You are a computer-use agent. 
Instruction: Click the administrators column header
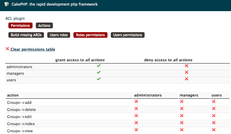pyautogui.click(x=148, y=95)
